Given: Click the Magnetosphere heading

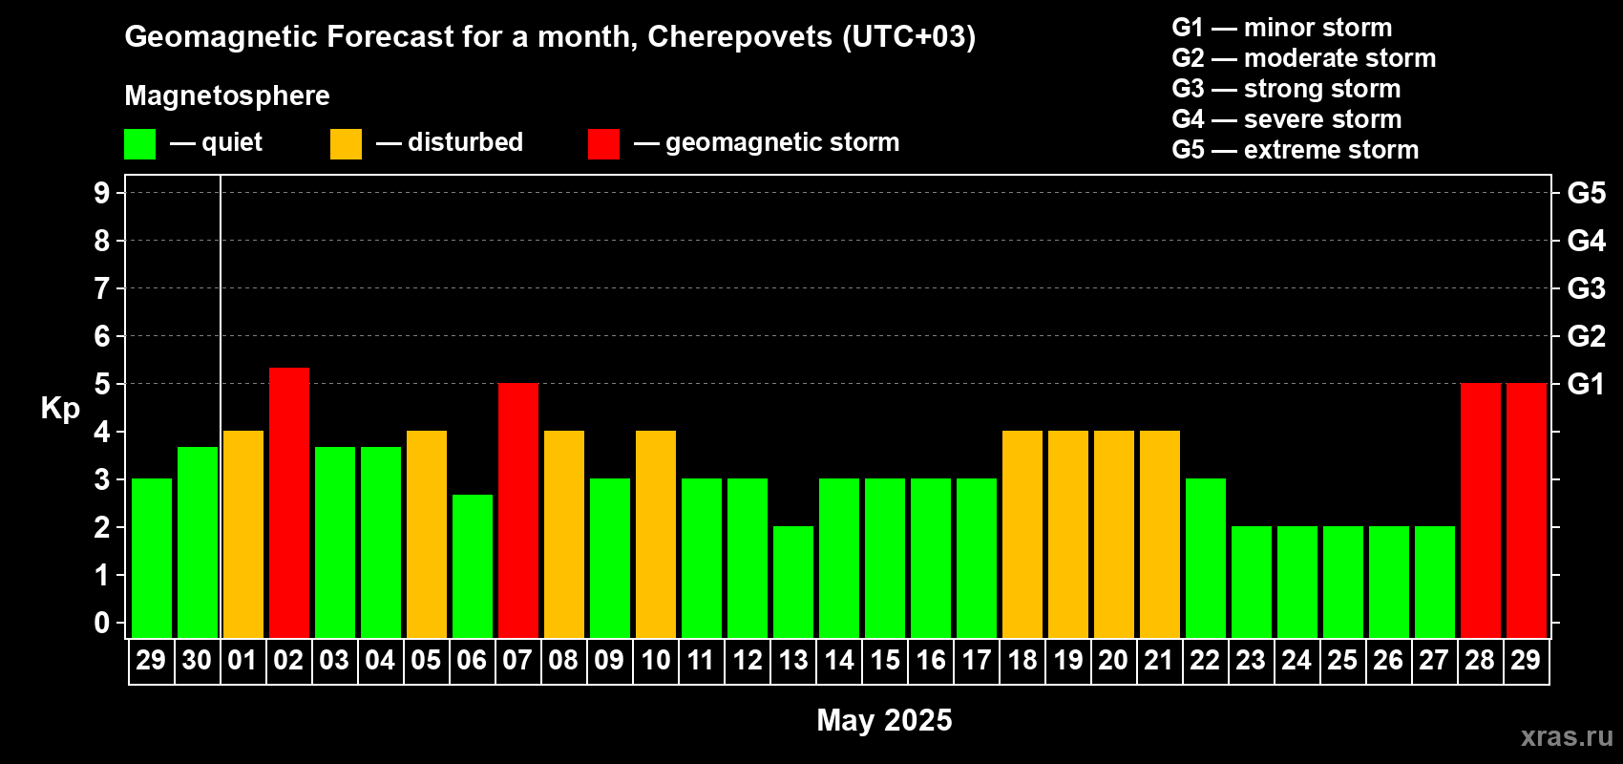Looking at the screenshot, I should [227, 95].
